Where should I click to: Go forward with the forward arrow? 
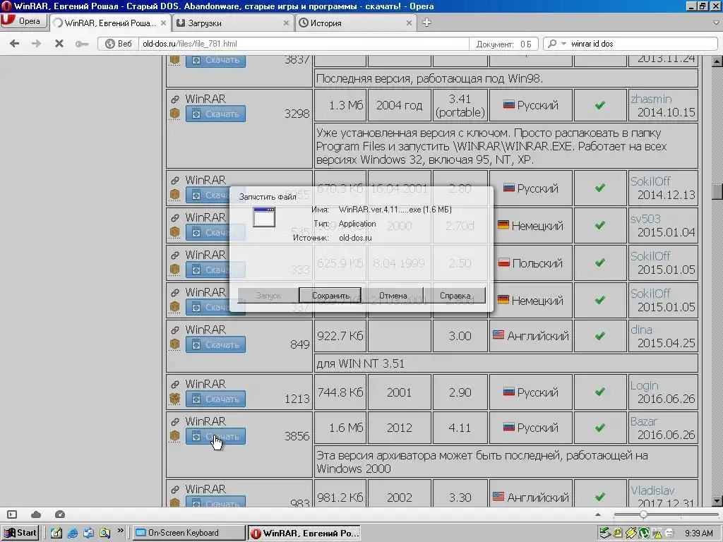(x=36, y=43)
